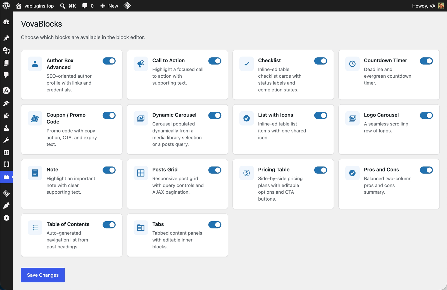This screenshot has width=447, height=290.
Task: Open the WordPress logo menu
Action: pyautogui.click(x=6, y=6)
